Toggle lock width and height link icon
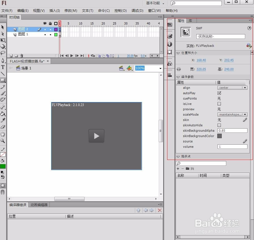Viewport: 254px width, 240px height. pos(179,69)
